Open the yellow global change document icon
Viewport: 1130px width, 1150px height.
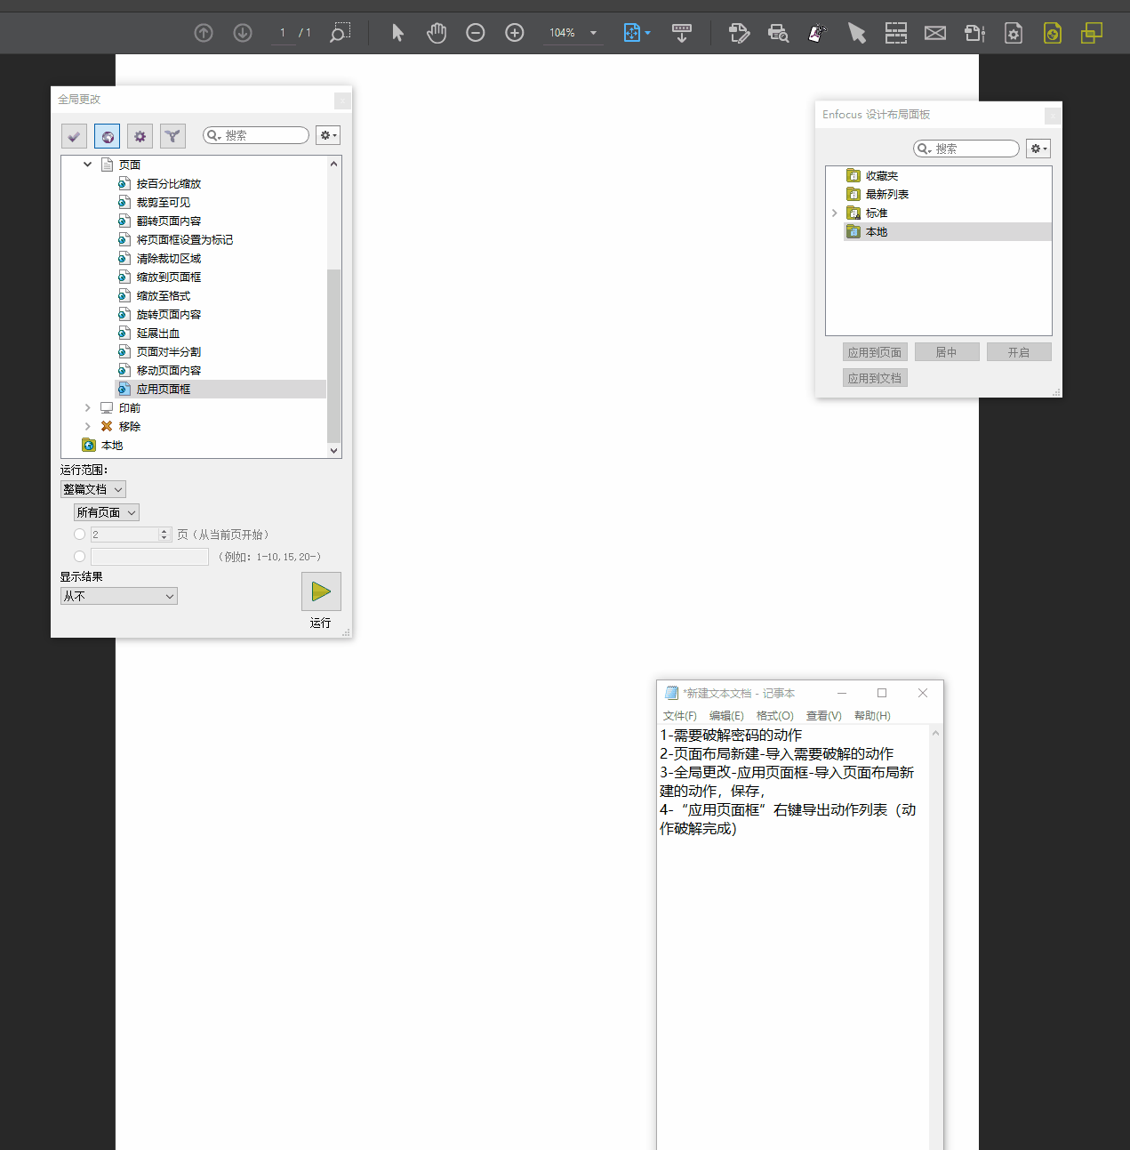1053,33
